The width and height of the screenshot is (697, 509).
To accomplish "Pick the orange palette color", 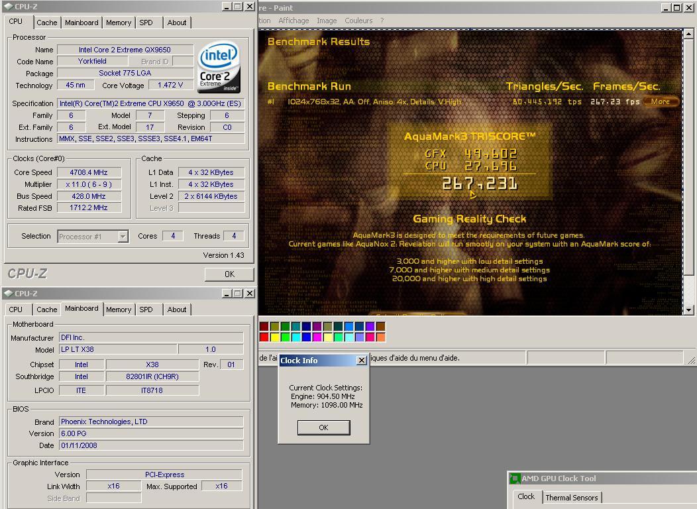I will coord(380,337).
